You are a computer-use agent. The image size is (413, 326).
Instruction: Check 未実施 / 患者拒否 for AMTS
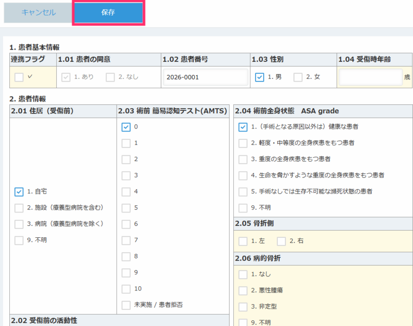[x=126, y=305]
